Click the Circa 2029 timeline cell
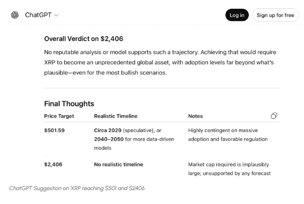Image resolution: width=304 pixels, height=204 pixels. pos(134,139)
